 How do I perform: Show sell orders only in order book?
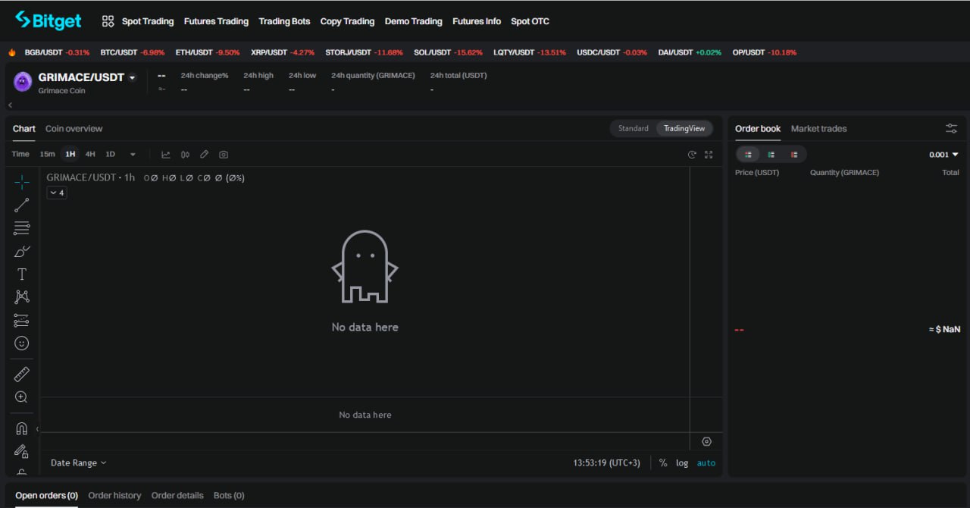tap(794, 154)
